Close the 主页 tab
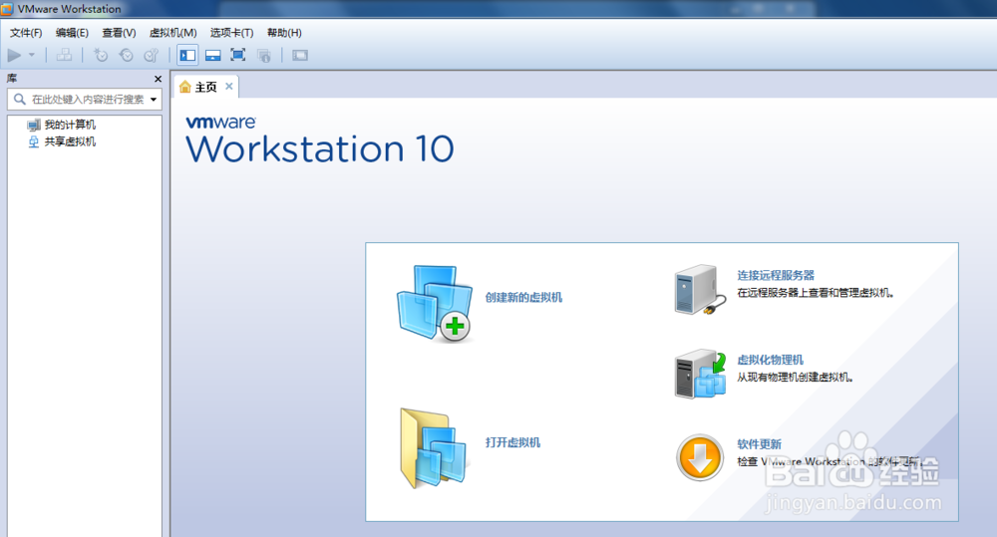 pyautogui.click(x=229, y=87)
